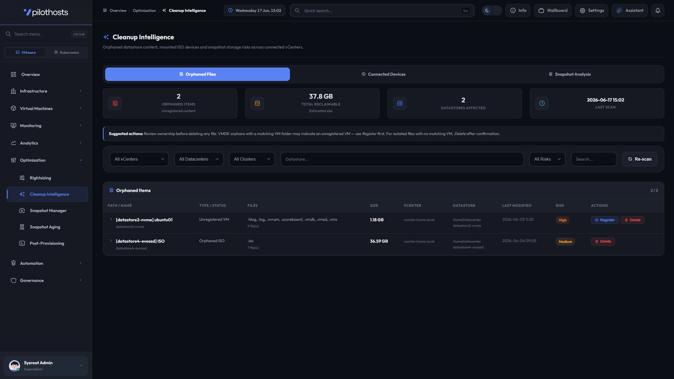The height and width of the screenshot is (379, 674).
Task: Open the All vCenters dropdown
Action: (139, 159)
